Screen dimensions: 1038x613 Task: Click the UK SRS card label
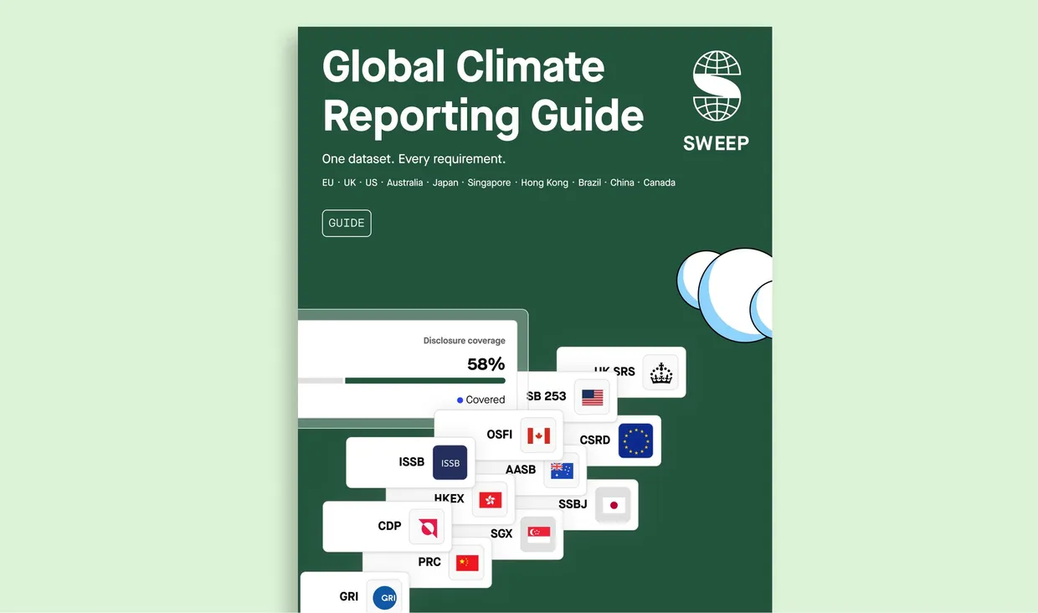point(615,371)
